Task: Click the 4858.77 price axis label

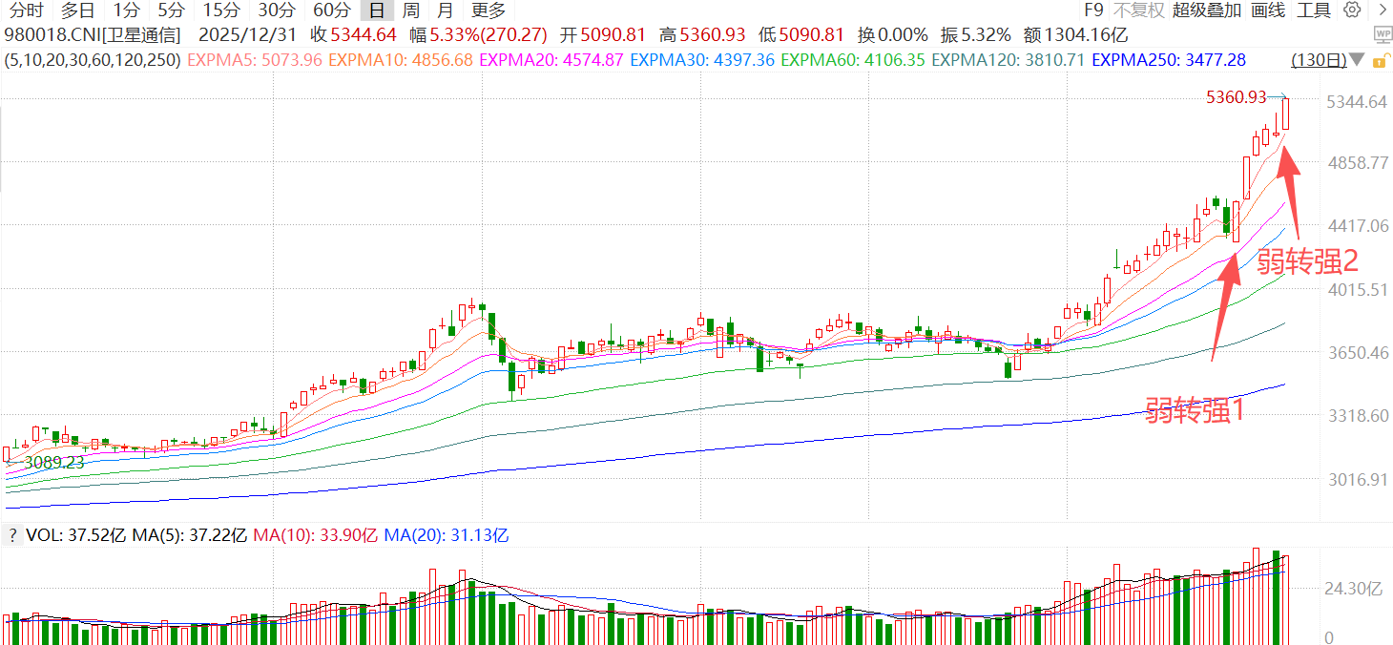Action: click(1356, 163)
